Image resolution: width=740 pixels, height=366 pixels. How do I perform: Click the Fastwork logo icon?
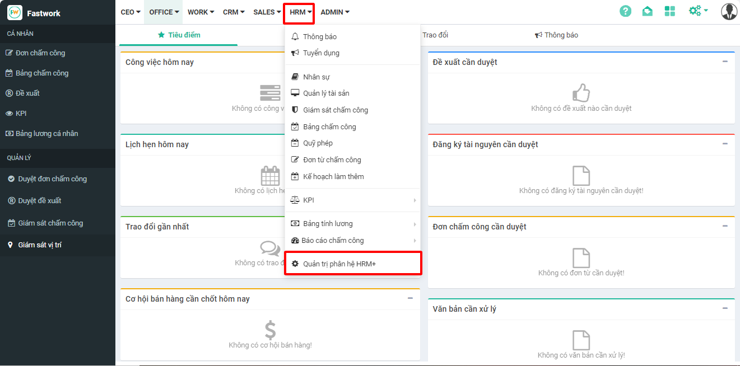click(15, 12)
